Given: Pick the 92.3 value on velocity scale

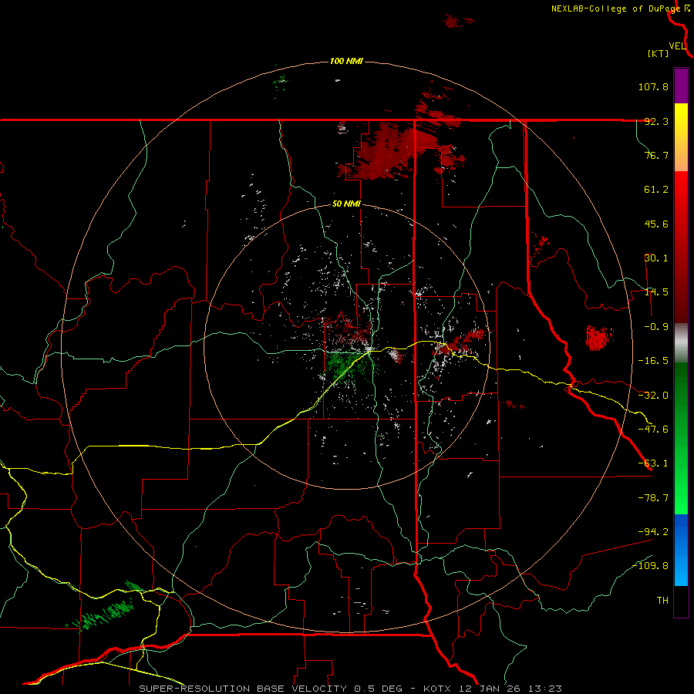Looking at the screenshot, I should click(x=656, y=121).
